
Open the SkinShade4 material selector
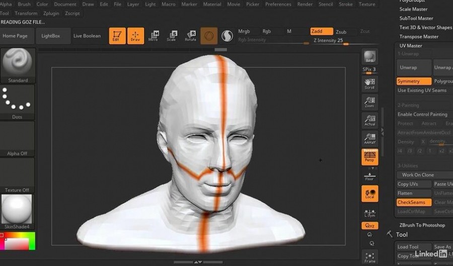coord(17,212)
